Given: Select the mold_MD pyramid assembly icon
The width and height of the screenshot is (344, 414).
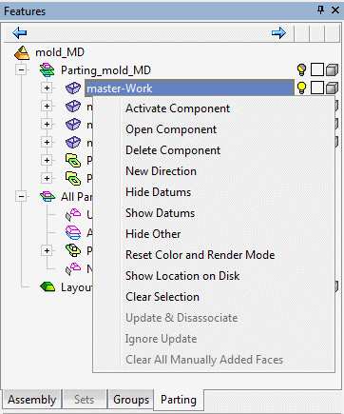Looking at the screenshot, I should tap(22, 52).
